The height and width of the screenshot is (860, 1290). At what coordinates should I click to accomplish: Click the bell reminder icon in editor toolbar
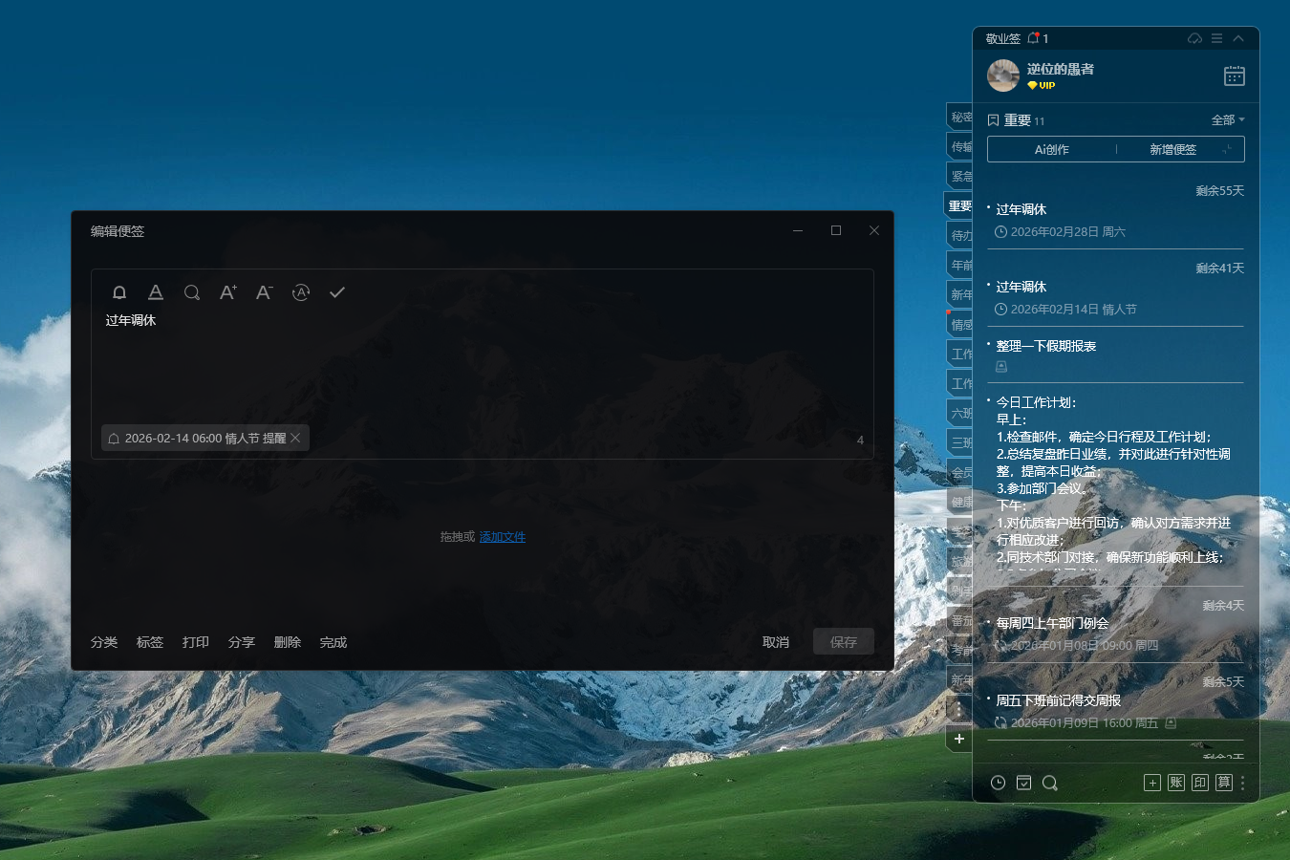pyautogui.click(x=119, y=292)
